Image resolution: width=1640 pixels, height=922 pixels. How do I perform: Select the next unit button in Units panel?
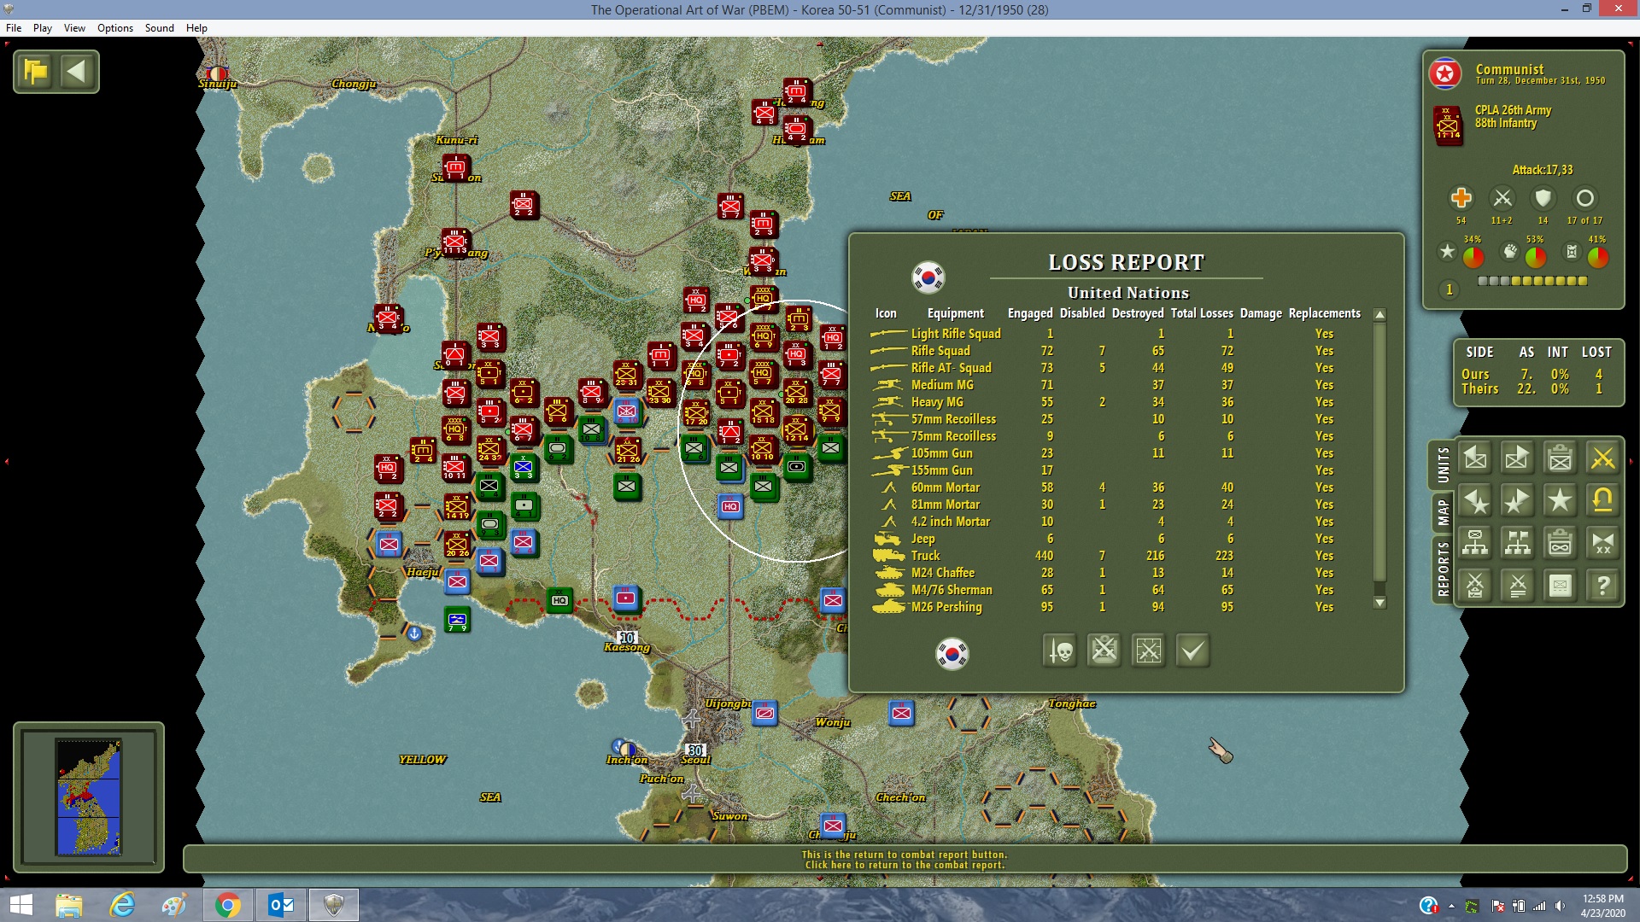pos(1518,458)
